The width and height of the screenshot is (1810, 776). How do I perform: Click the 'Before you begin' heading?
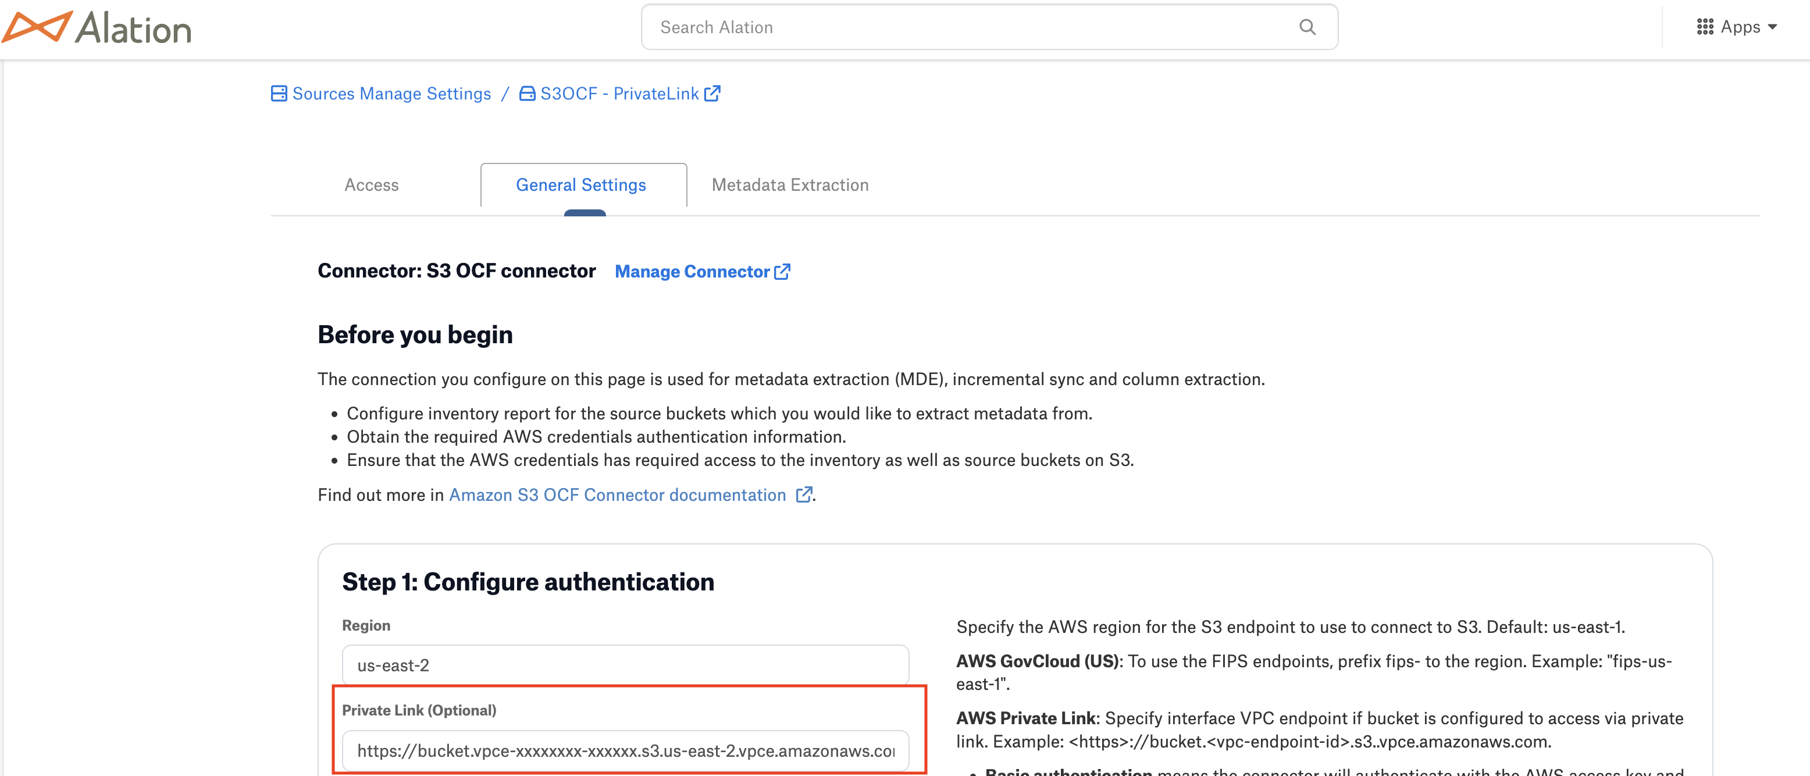click(415, 334)
